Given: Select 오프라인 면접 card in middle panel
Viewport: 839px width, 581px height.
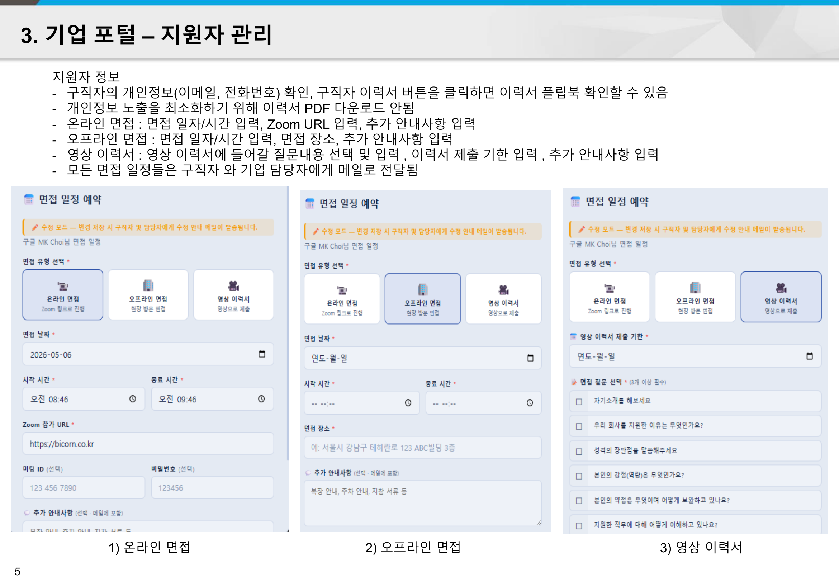Looking at the screenshot, I should coord(423,298).
